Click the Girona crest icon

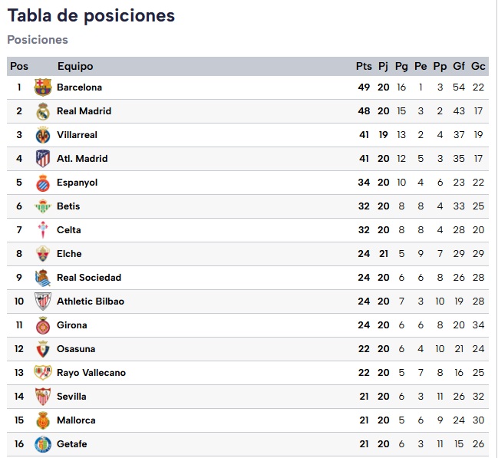(x=43, y=325)
